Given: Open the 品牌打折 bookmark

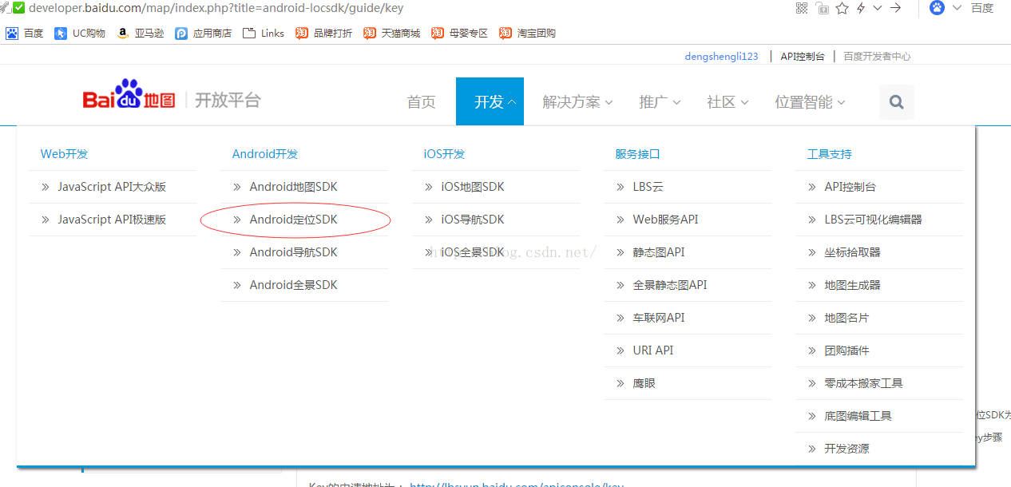Looking at the screenshot, I should (323, 33).
